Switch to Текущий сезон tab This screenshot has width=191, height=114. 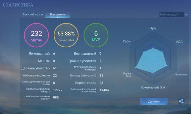(x=33, y=15)
